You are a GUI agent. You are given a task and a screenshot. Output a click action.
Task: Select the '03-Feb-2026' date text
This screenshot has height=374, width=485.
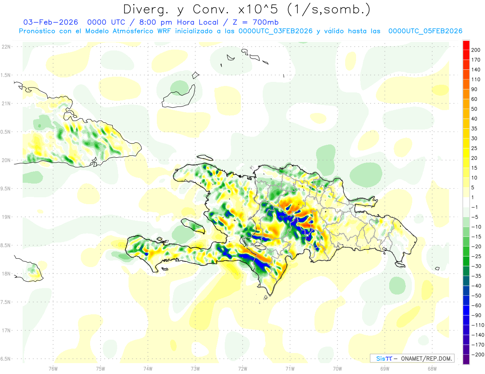51,22
